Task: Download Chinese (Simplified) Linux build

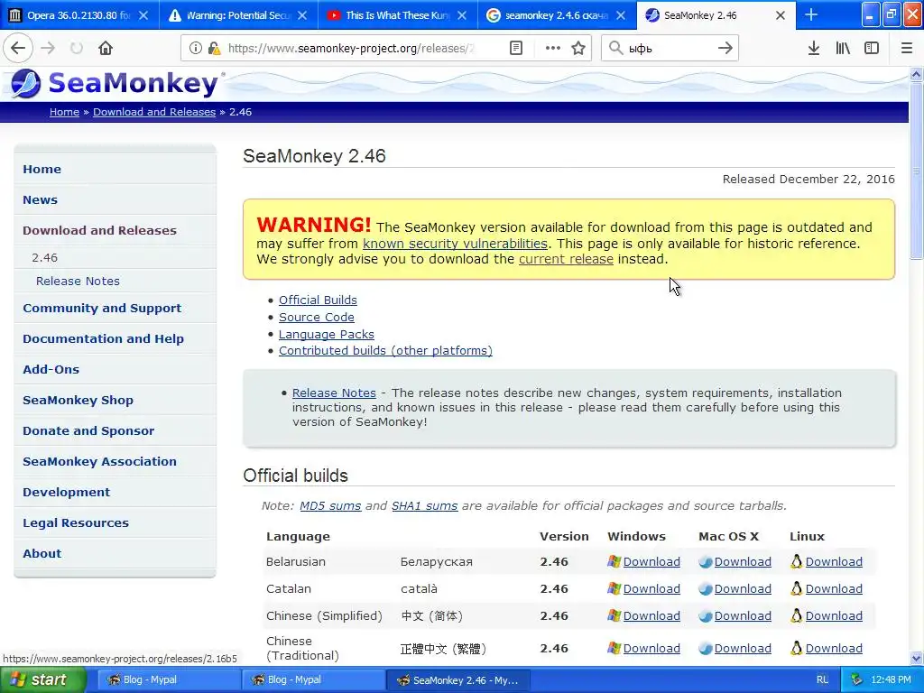Action: pos(834,616)
